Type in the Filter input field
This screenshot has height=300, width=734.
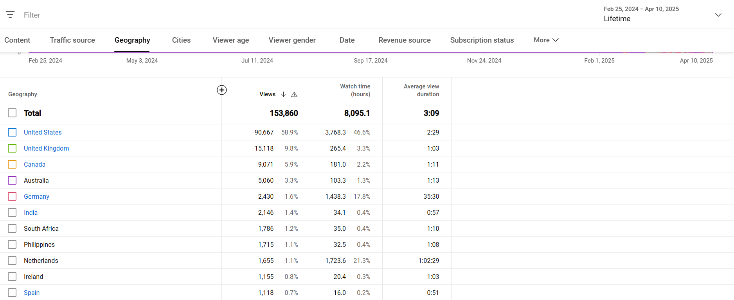[x=157, y=15]
